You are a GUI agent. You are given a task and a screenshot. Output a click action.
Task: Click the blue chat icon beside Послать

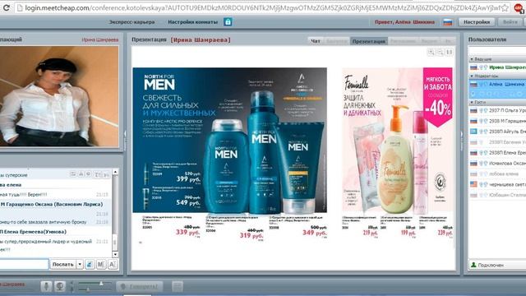pos(90,265)
